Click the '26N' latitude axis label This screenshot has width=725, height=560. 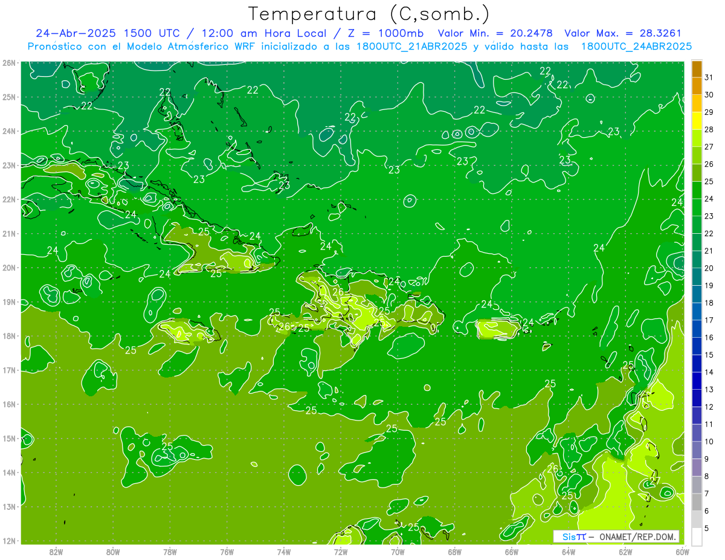click(9, 63)
